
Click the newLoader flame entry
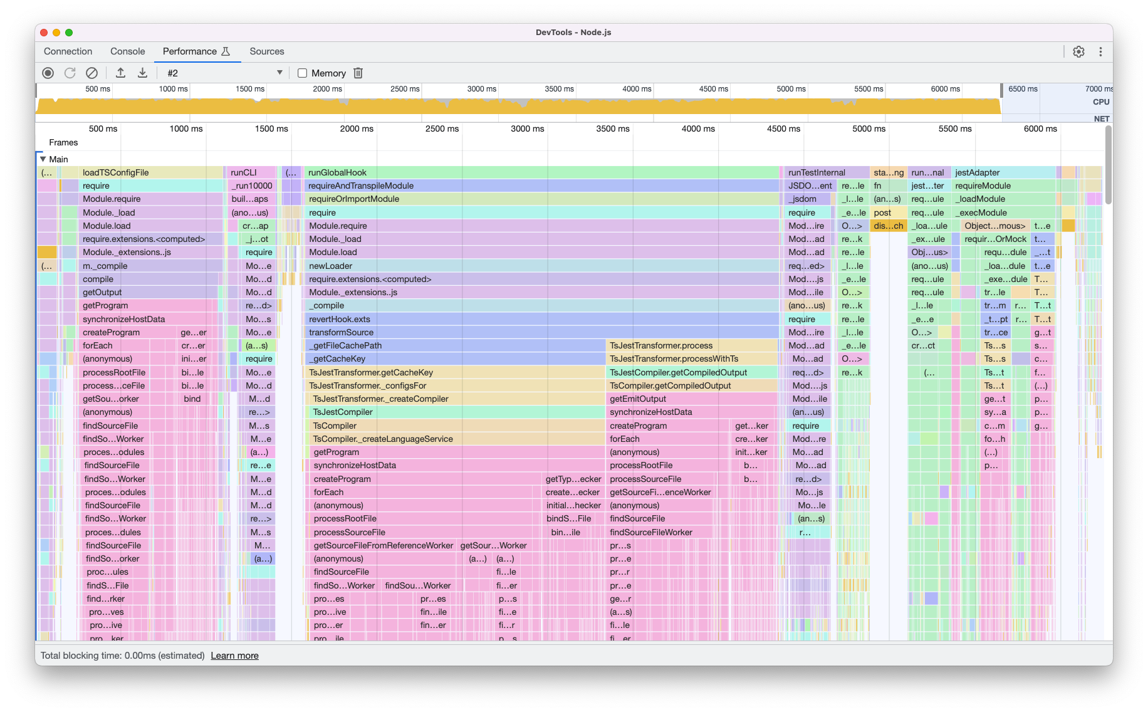pos(542,266)
